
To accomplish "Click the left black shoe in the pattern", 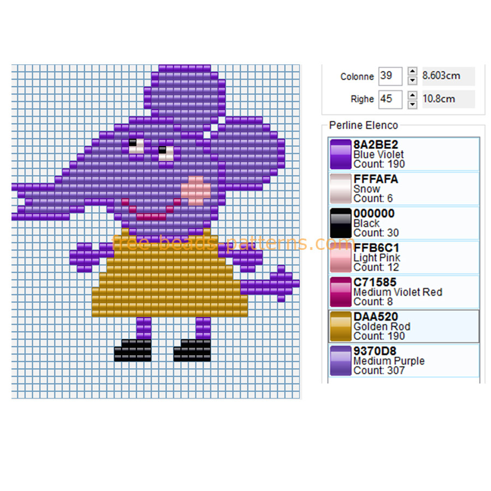I will [133, 350].
